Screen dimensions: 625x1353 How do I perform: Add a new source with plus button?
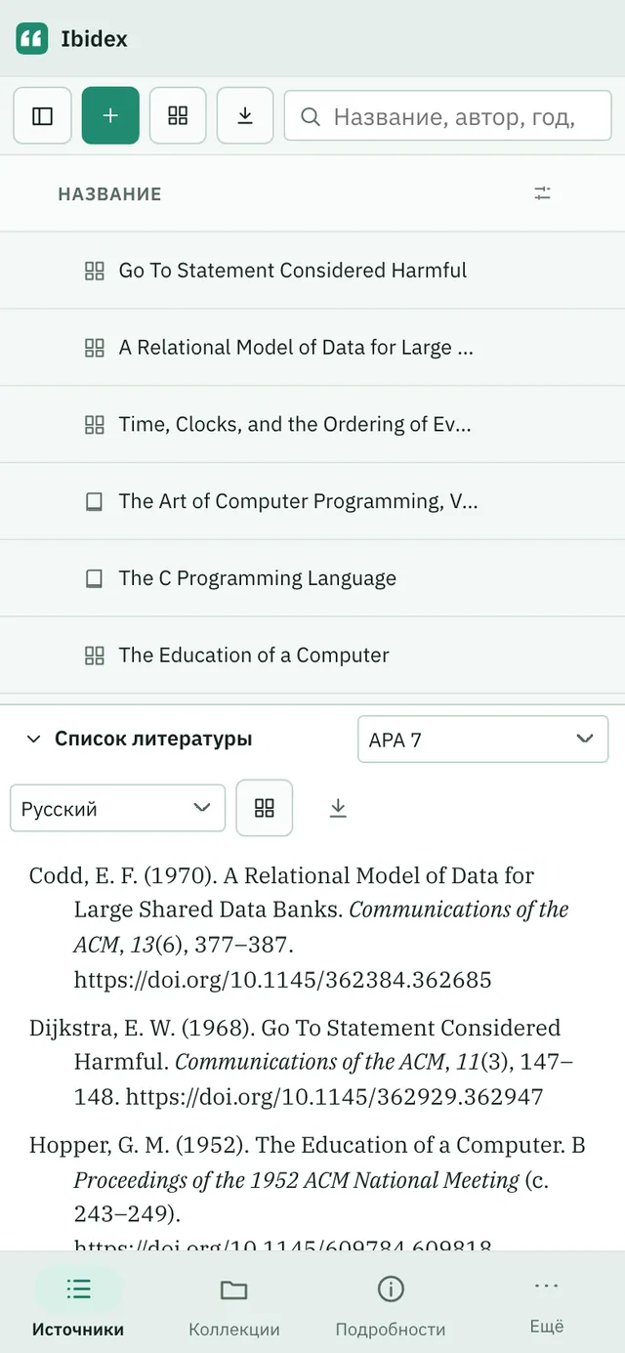point(110,116)
